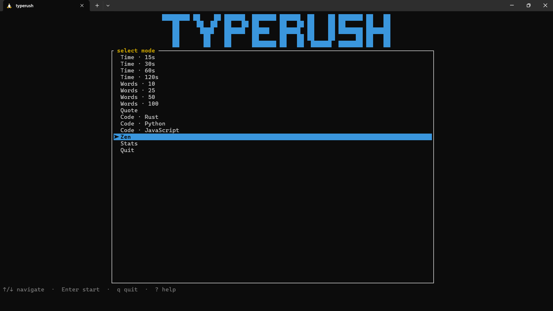Choose the Time · 15s mode

pyautogui.click(x=138, y=57)
